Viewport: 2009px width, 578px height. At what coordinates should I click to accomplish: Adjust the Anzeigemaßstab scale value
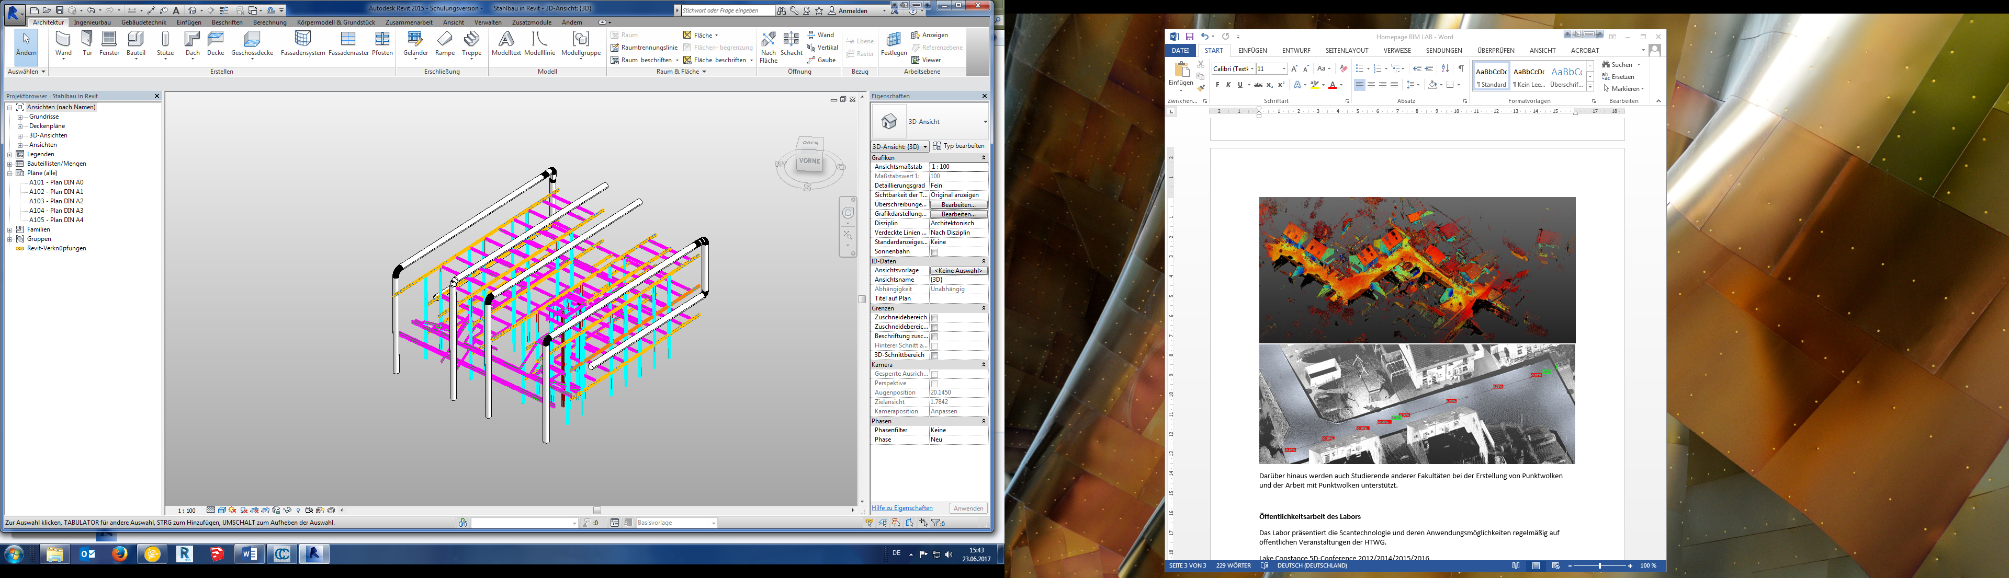coord(953,165)
